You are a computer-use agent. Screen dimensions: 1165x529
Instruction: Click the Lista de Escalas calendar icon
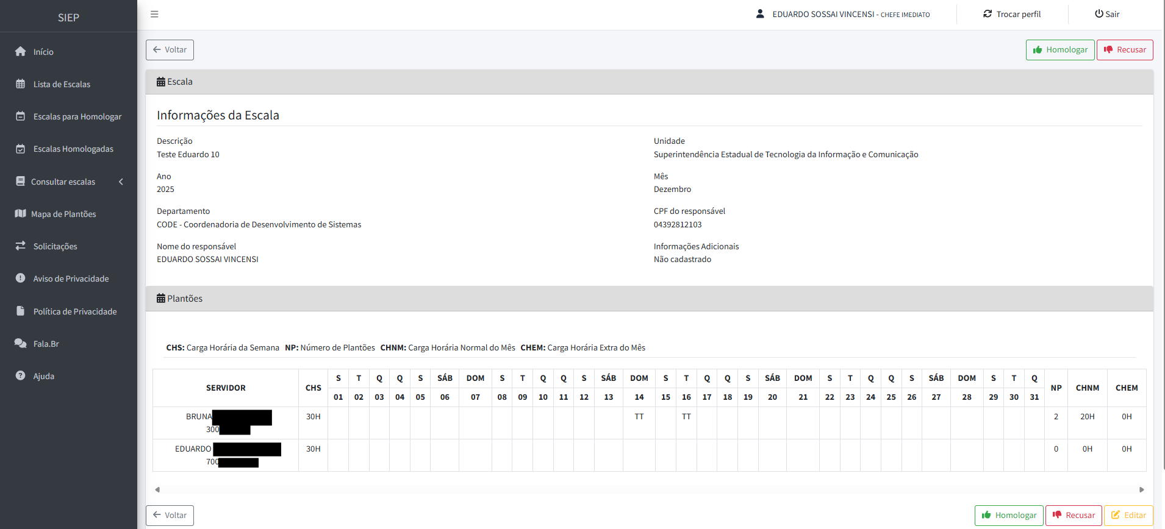coord(21,84)
